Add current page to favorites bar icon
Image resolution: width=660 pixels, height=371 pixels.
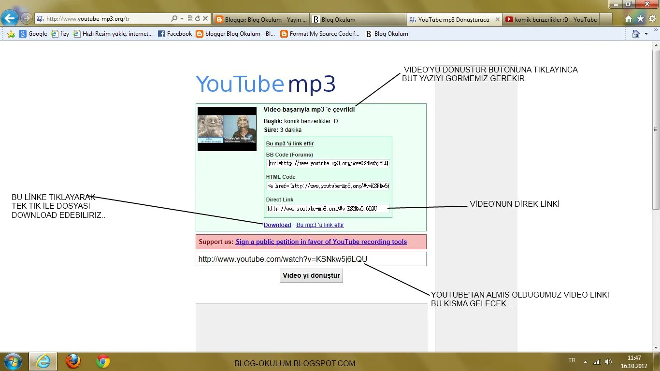[x=11, y=34]
